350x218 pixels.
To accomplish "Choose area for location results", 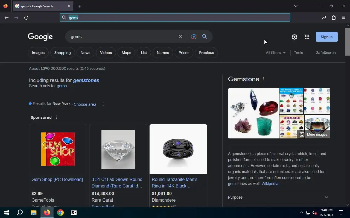I will click(85, 104).
